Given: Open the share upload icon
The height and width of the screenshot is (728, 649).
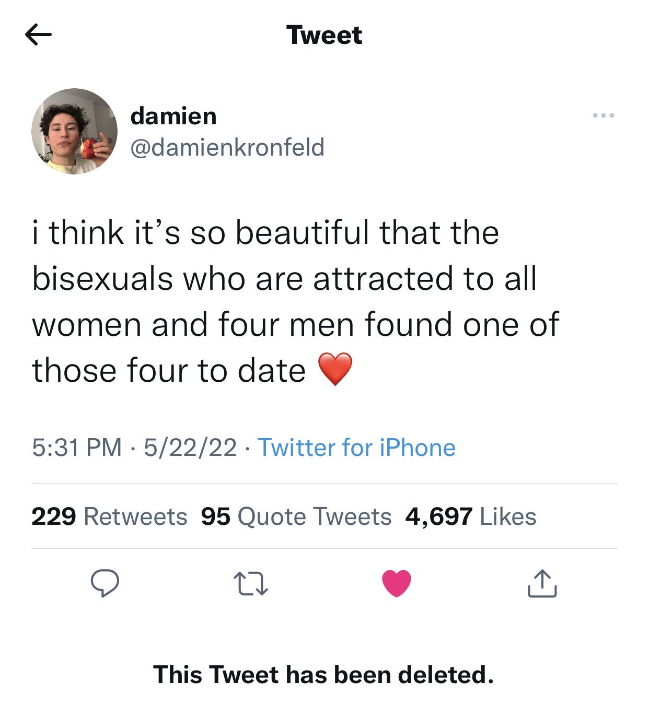Looking at the screenshot, I should [x=542, y=583].
